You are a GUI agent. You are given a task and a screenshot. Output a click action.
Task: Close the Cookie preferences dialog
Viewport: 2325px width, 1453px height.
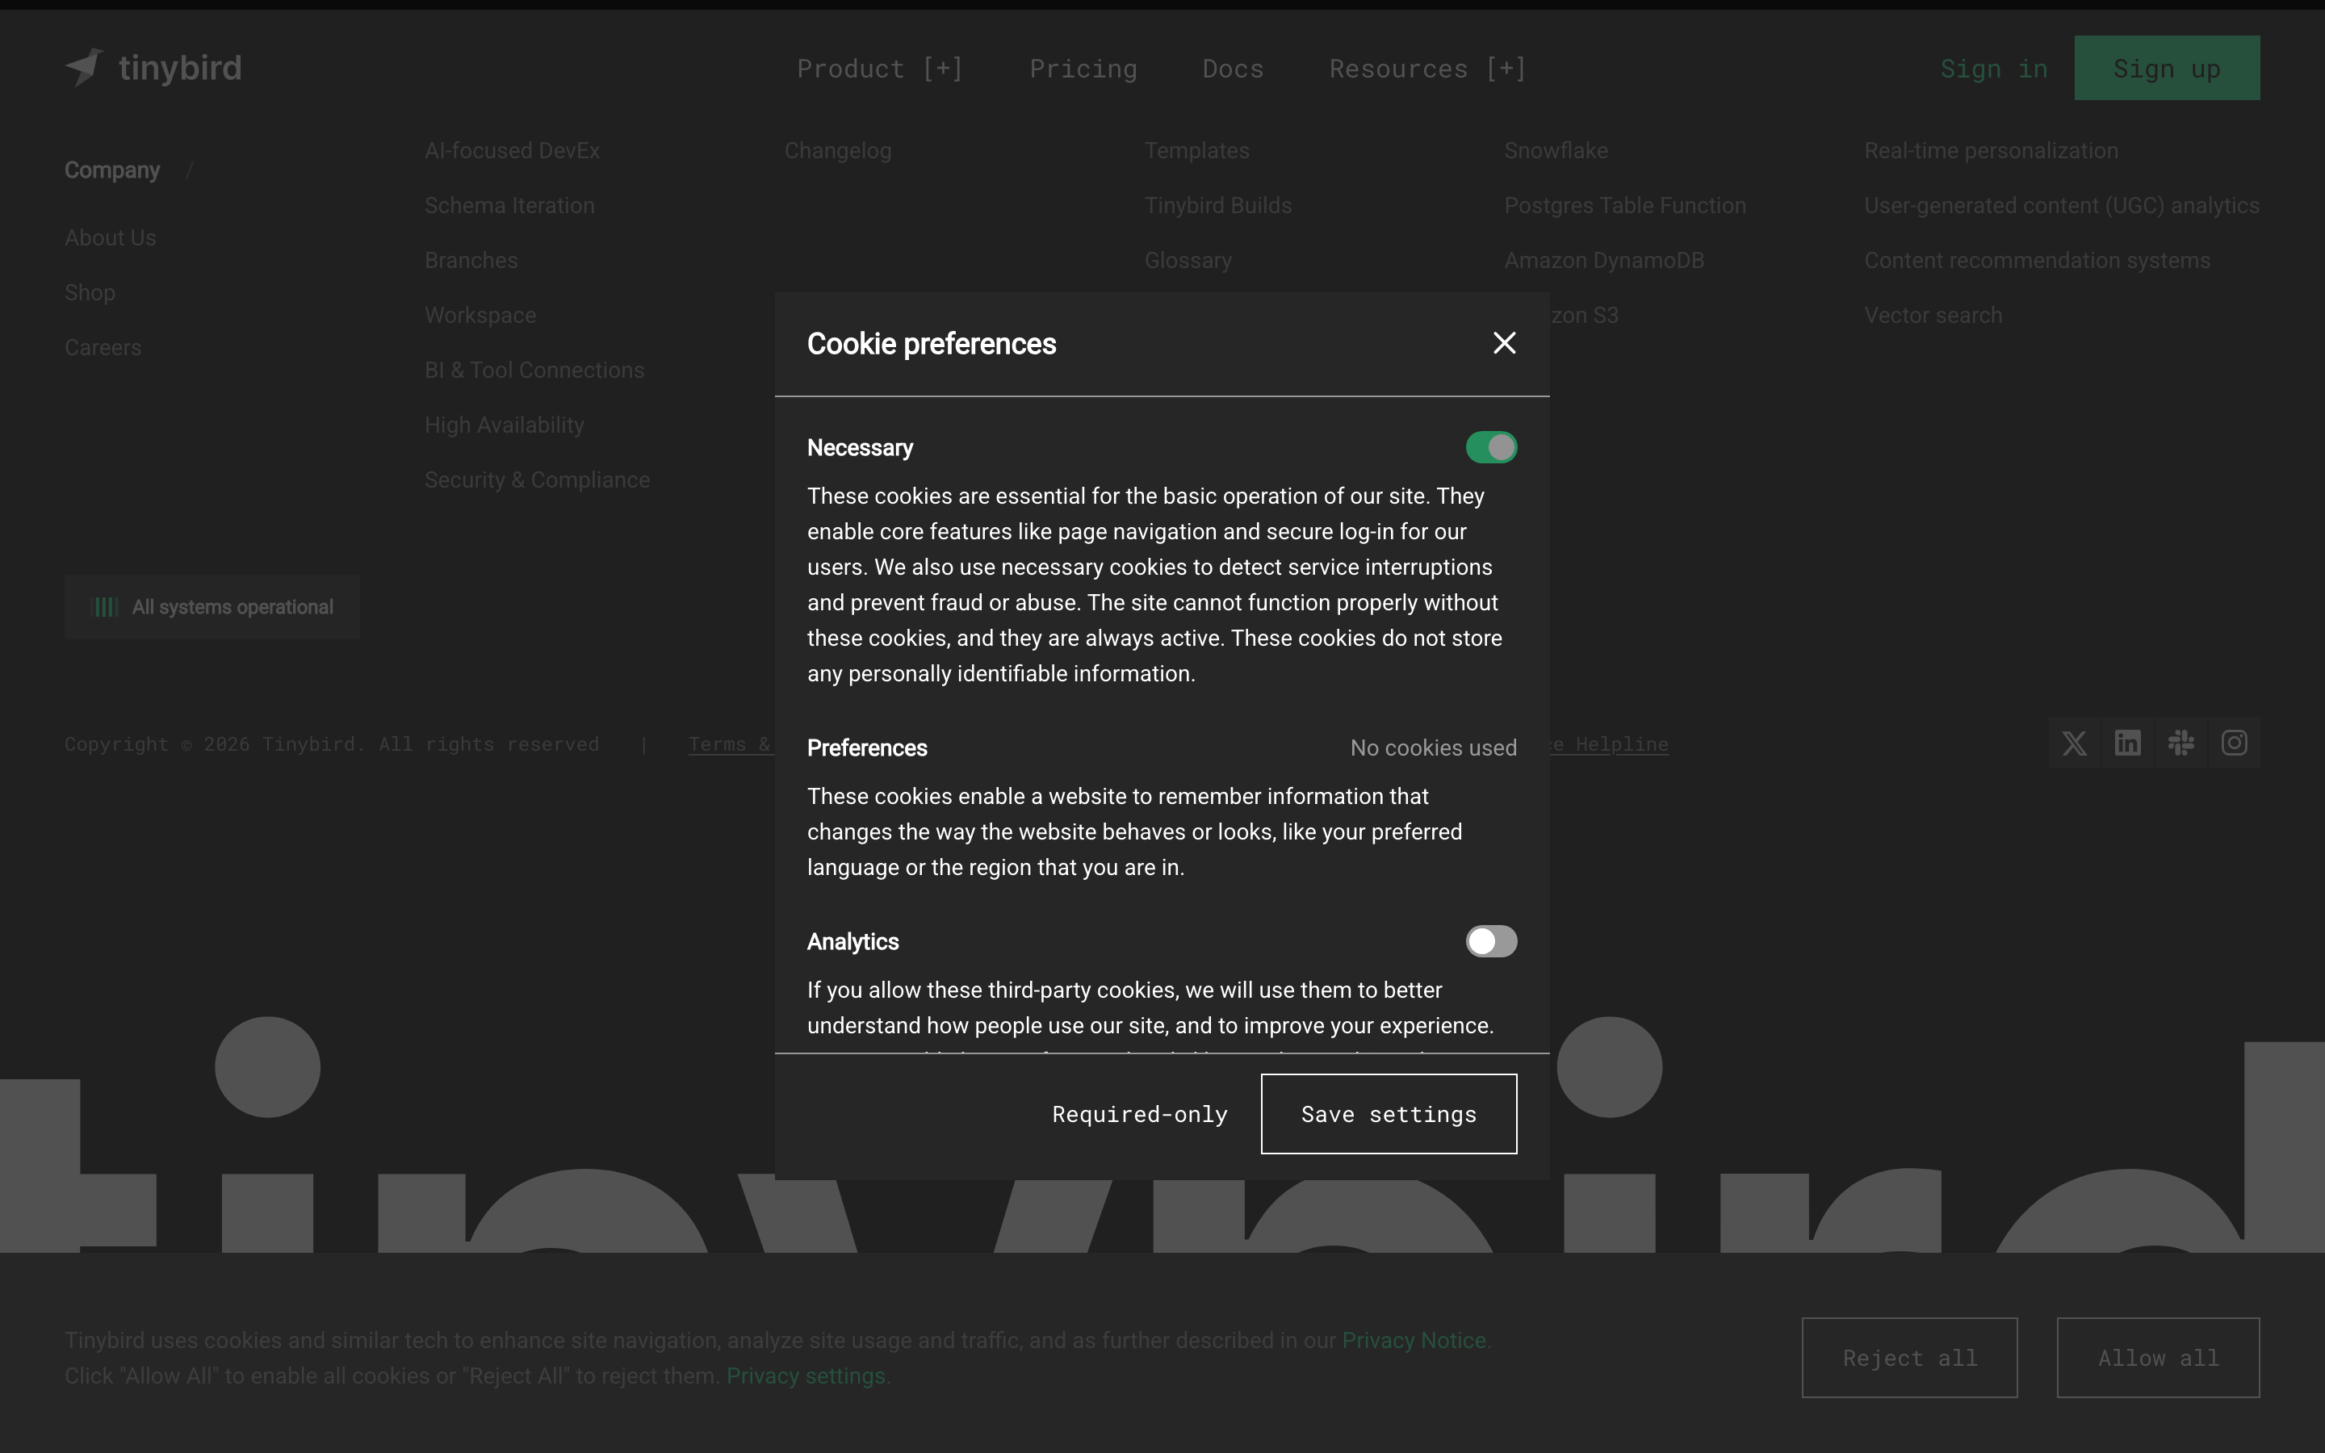[x=1505, y=343]
